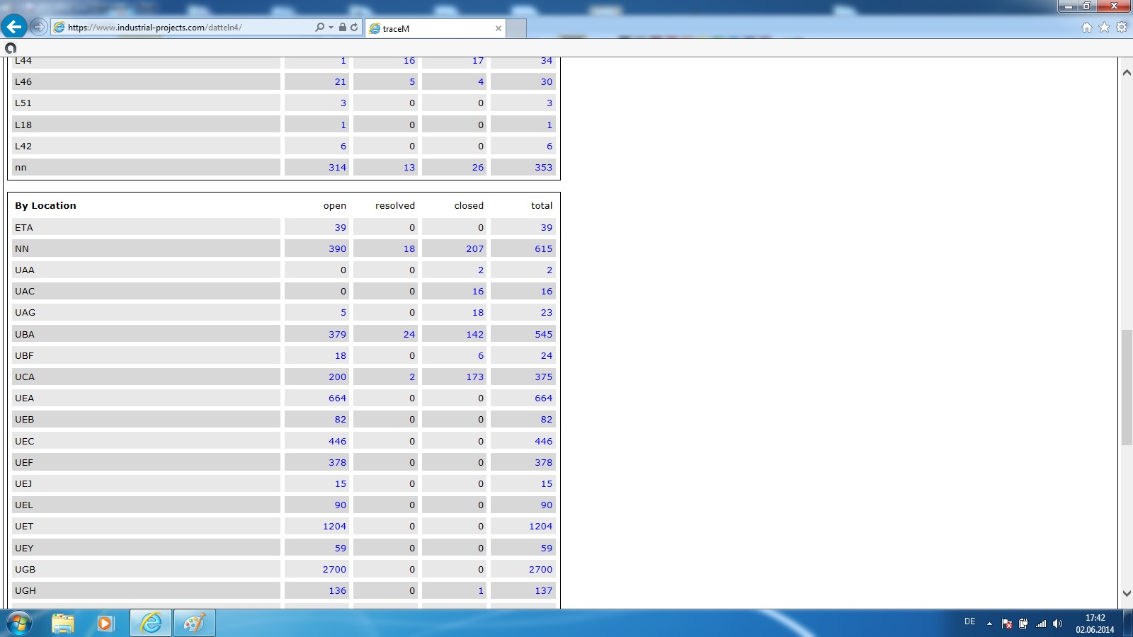The height and width of the screenshot is (637, 1133).
Task: Open UEC open count 446
Action: click(337, 441)
